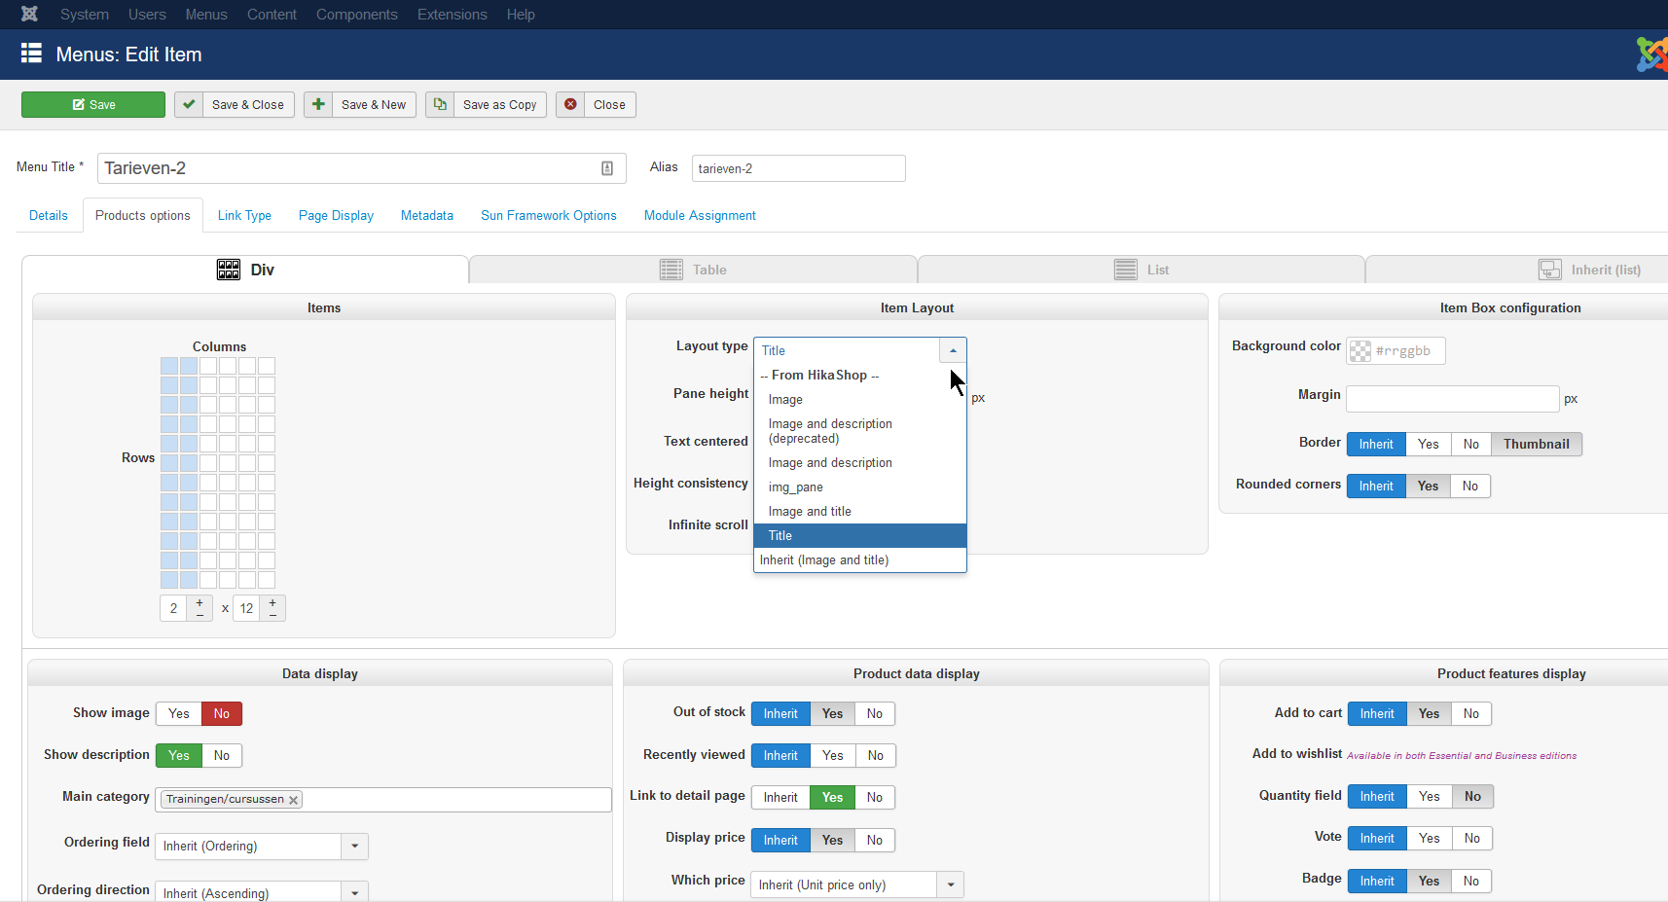
Task: Click the plus icon of Save & New
Action: tap(318, 105)
